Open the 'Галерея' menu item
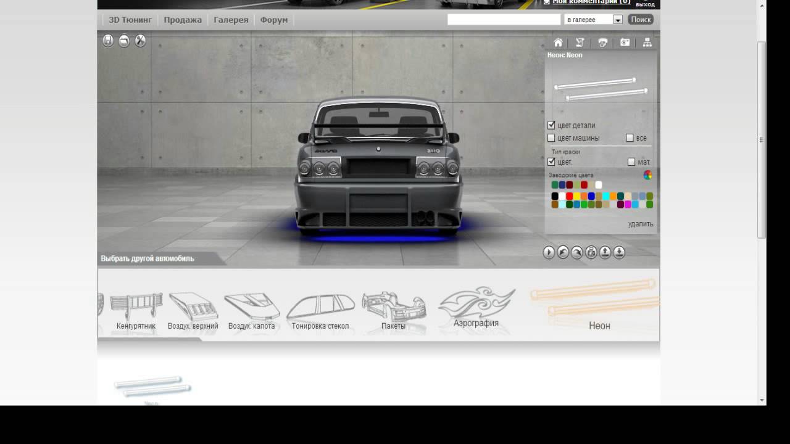Image resolution: width=790 pixels, height=444 pixels. [x=231, y=20]
